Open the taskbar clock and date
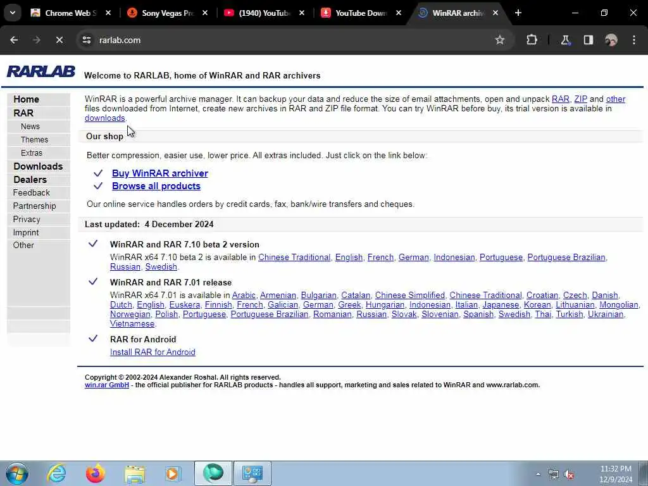Image resolution: width=648 pixels, height=486 pixels. [x=616, y=474]
